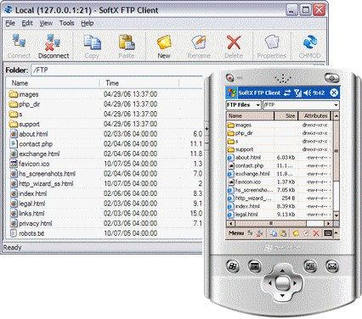Tap the signal antenna icon in PDA title bar
Image resolution: width=362 pixels, height=319 pixels.
(297, 92)
